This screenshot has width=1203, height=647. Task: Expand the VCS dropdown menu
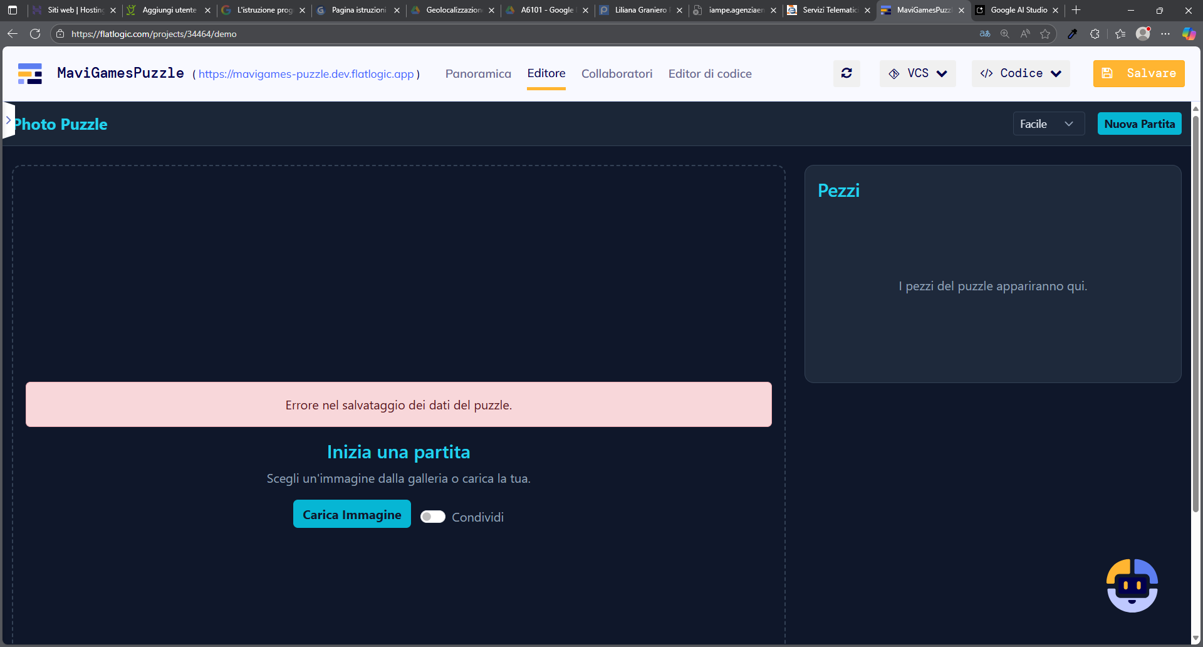pos(917,73)
